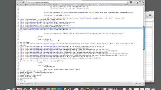Click 'choose-your-language.html' href in source
Image resolution: width=161 pixels, height=90 pixels.
78,12
